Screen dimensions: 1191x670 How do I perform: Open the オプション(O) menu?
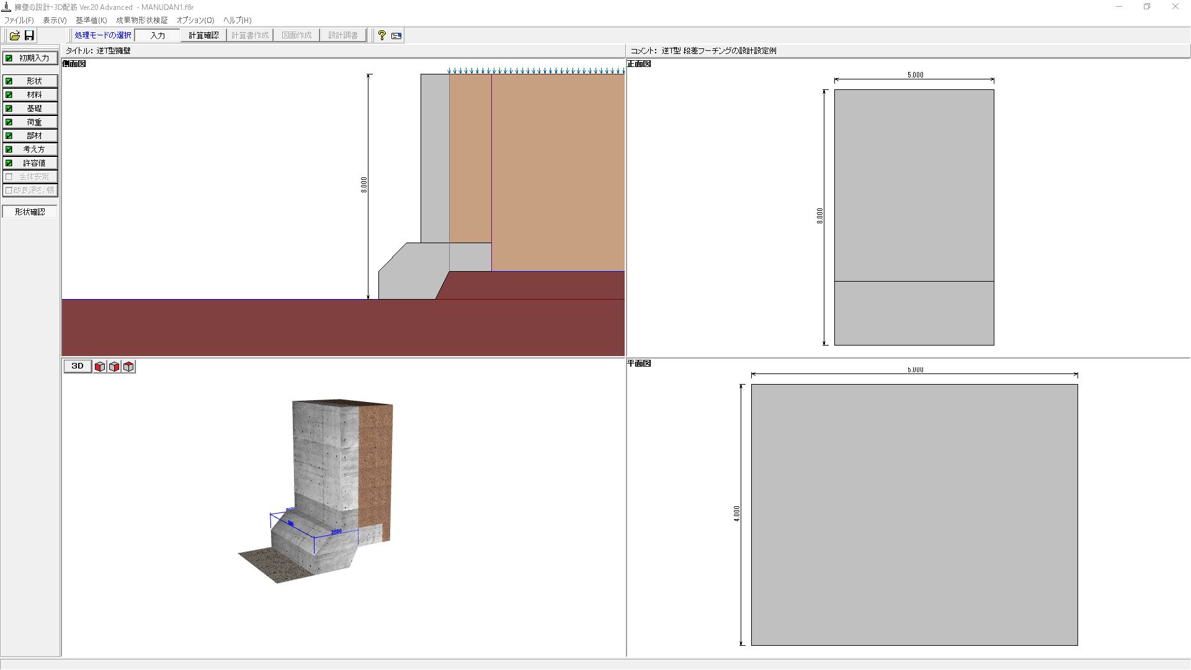coord(195,20)
